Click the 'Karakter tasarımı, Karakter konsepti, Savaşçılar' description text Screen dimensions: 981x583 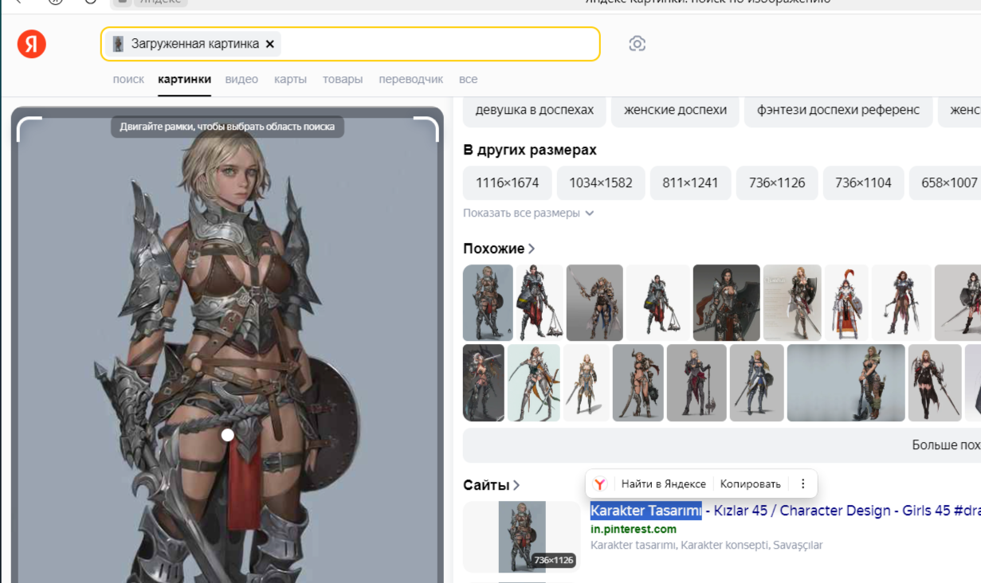[707, 546]
